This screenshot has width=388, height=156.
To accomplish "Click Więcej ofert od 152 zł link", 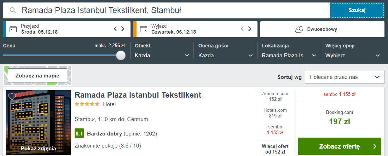I will 275,149.
